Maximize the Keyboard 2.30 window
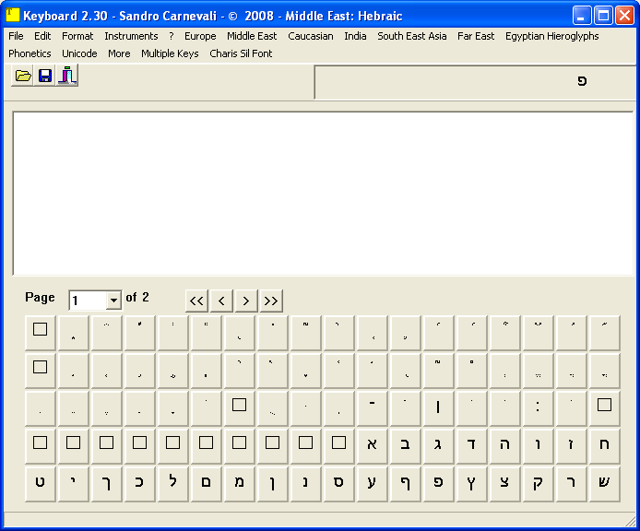Image resolution: width=640 pixels, height=531 pixels. click(603, 16)
